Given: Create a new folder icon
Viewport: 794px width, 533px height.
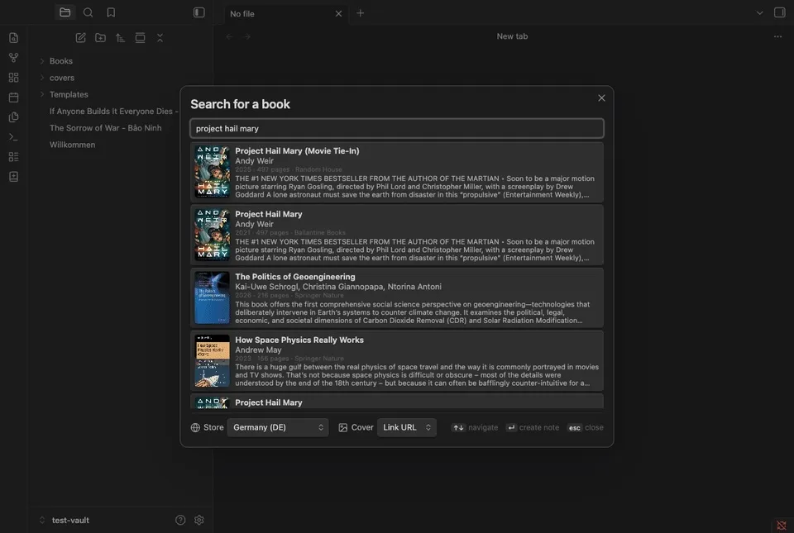Looking at the screenshot, I should point(100,38).
